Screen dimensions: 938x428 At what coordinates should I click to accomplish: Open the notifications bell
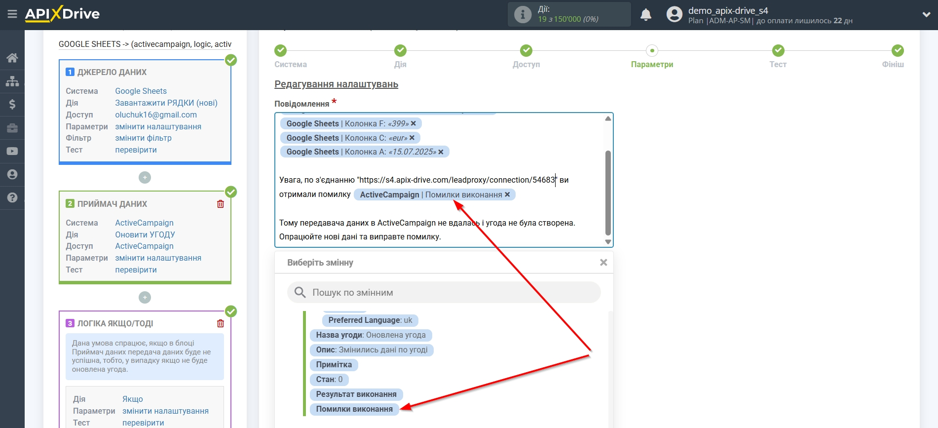tap(646, 15)
